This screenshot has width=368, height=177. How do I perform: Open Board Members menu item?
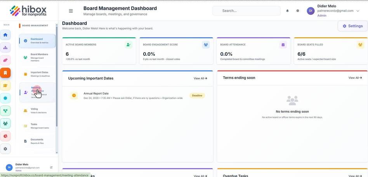37,57
